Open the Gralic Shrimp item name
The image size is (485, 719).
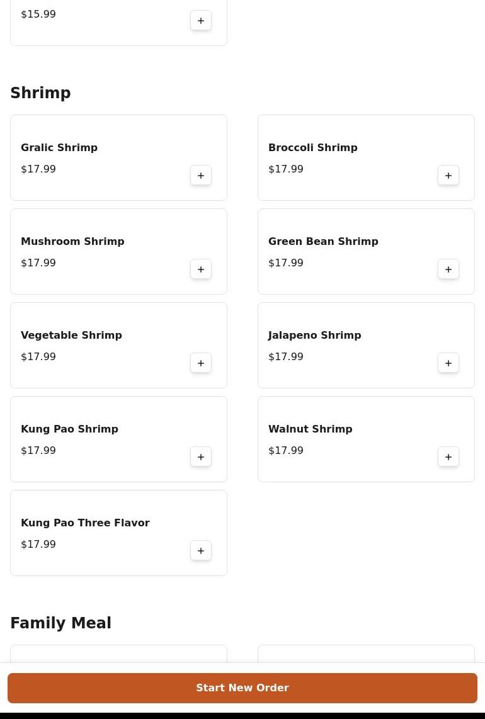pyautogui.click(x=59, y=148)
